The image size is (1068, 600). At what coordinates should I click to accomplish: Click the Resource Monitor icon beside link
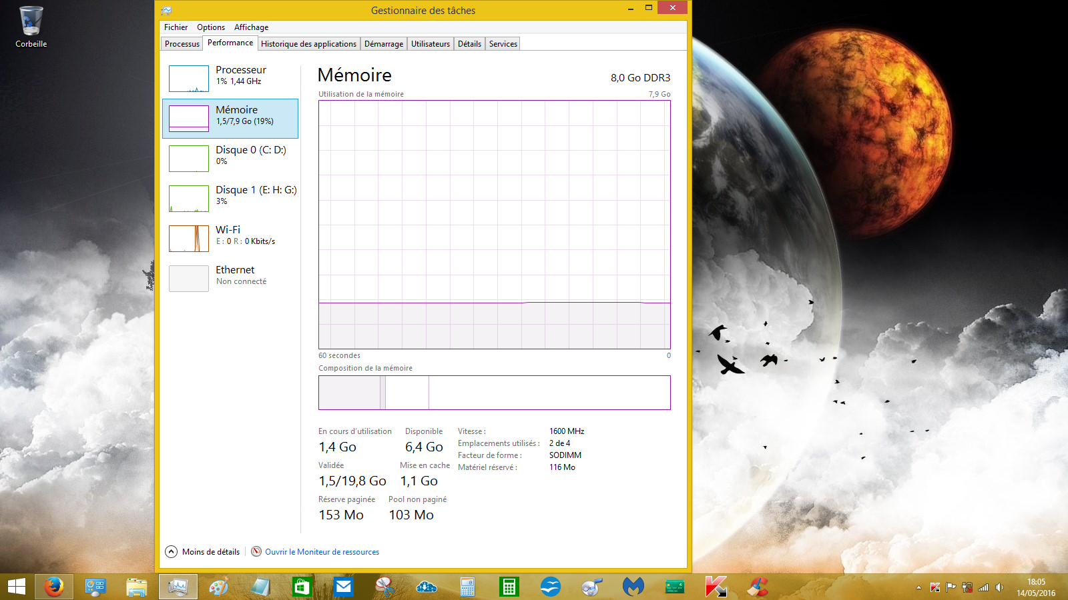click(256, 551)
